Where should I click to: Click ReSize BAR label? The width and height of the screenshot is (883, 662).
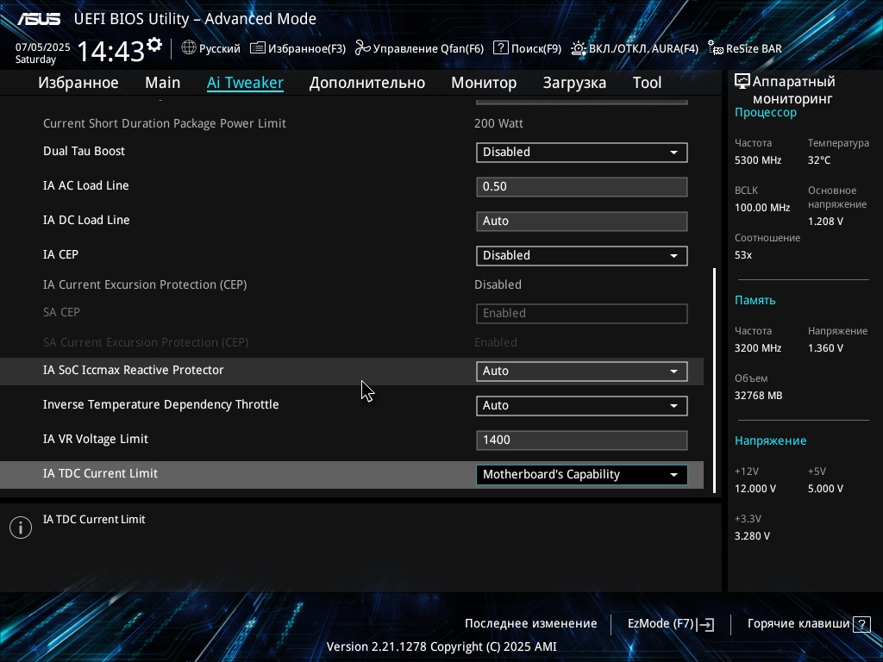pyautogui.click(x=754, y=49)
